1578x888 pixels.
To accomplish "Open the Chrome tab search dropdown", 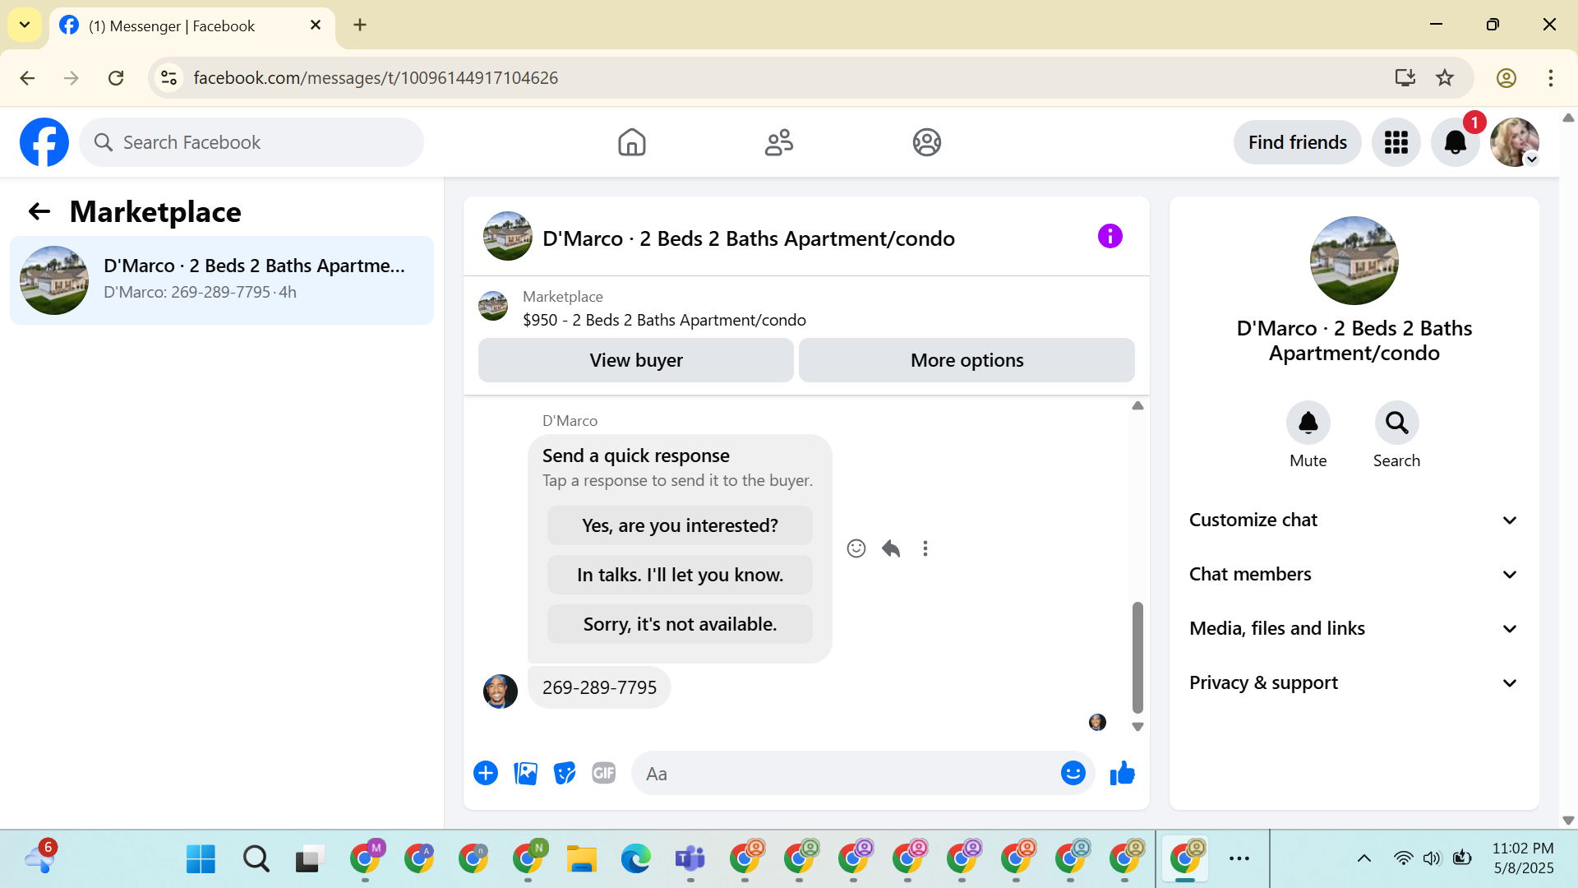I will 25,25.
